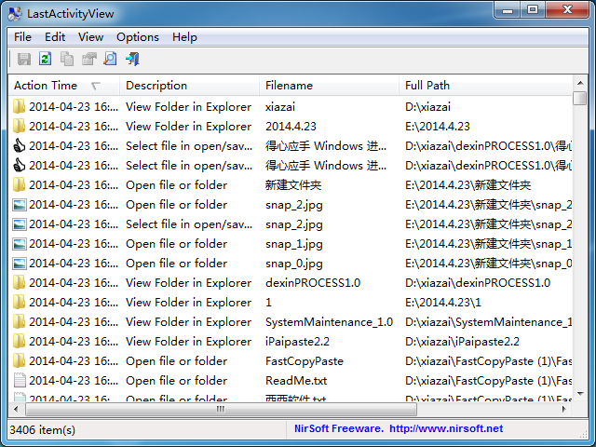
Task: Select the filename 新建文件夹 cell
Action: click(293, 185)
